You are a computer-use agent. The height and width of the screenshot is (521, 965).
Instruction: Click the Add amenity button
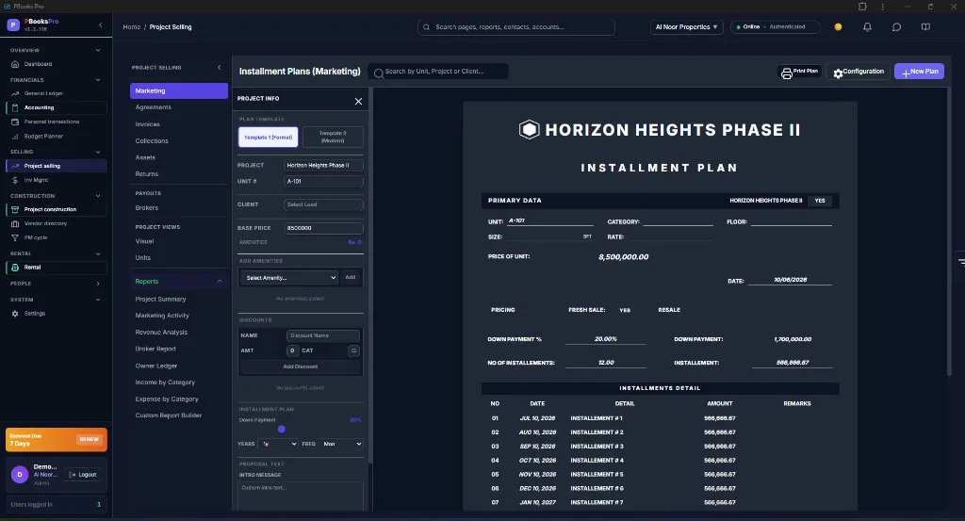point(351,278)
